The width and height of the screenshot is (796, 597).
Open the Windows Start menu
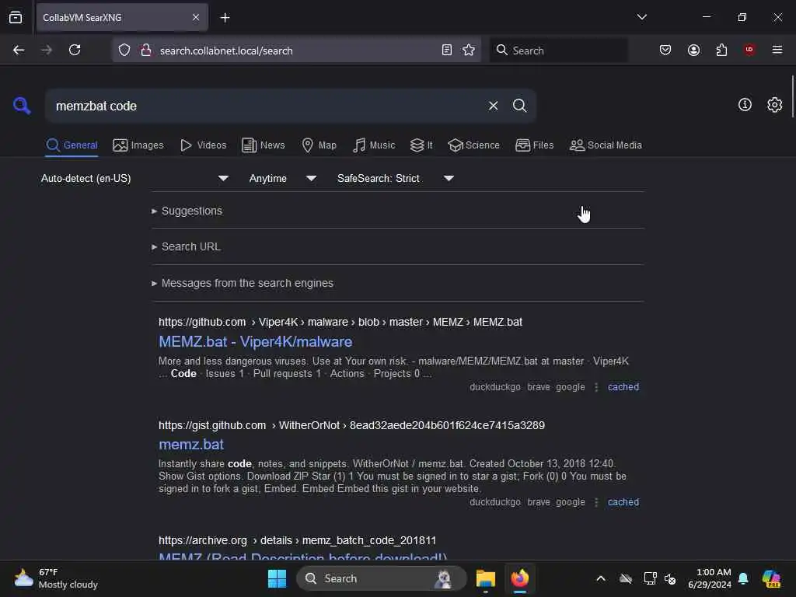[x=277, y=578]
